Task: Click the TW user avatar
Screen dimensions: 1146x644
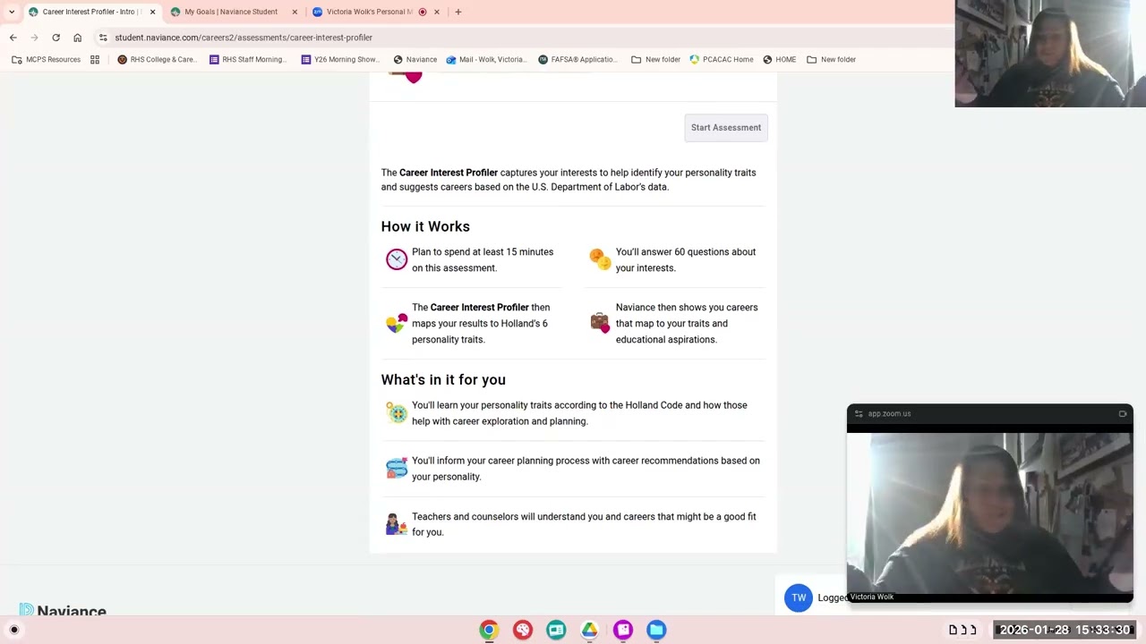Action: tap(799, 597)
